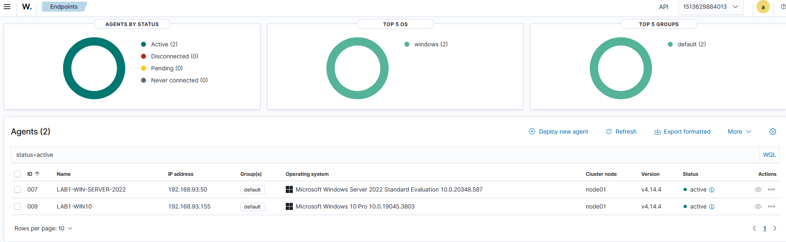The height and width of the screenshot is (242, 786).
Task: Open Rows per page dropdown
Action: tap(44, 228)
